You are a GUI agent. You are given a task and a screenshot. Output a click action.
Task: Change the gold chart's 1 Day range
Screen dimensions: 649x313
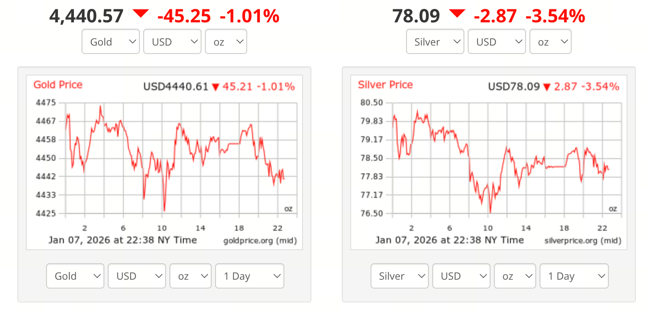249,276
